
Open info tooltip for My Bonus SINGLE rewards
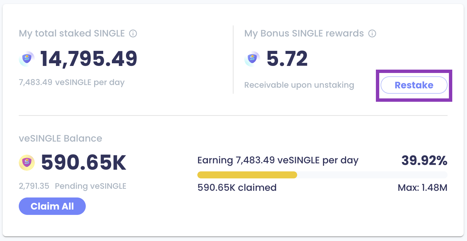click(372, 33)
